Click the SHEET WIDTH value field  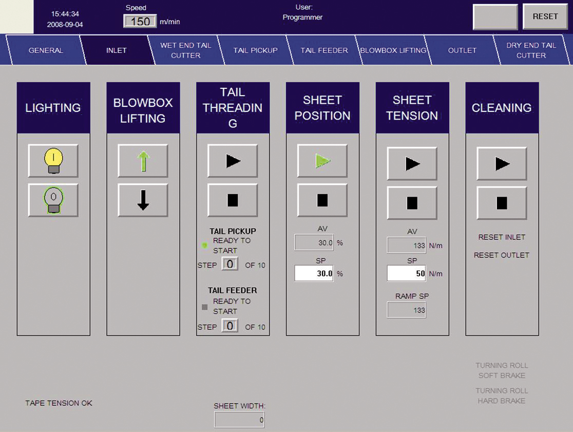click(239, 420)
